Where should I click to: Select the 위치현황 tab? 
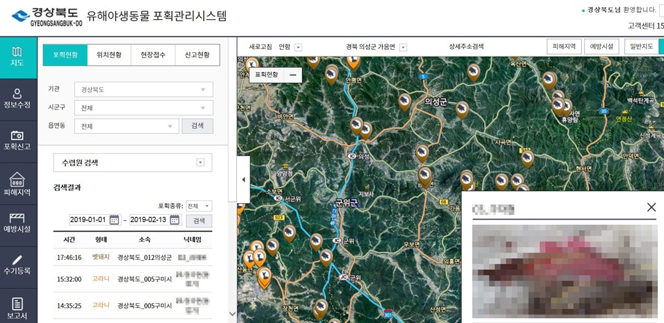[110, 55]
